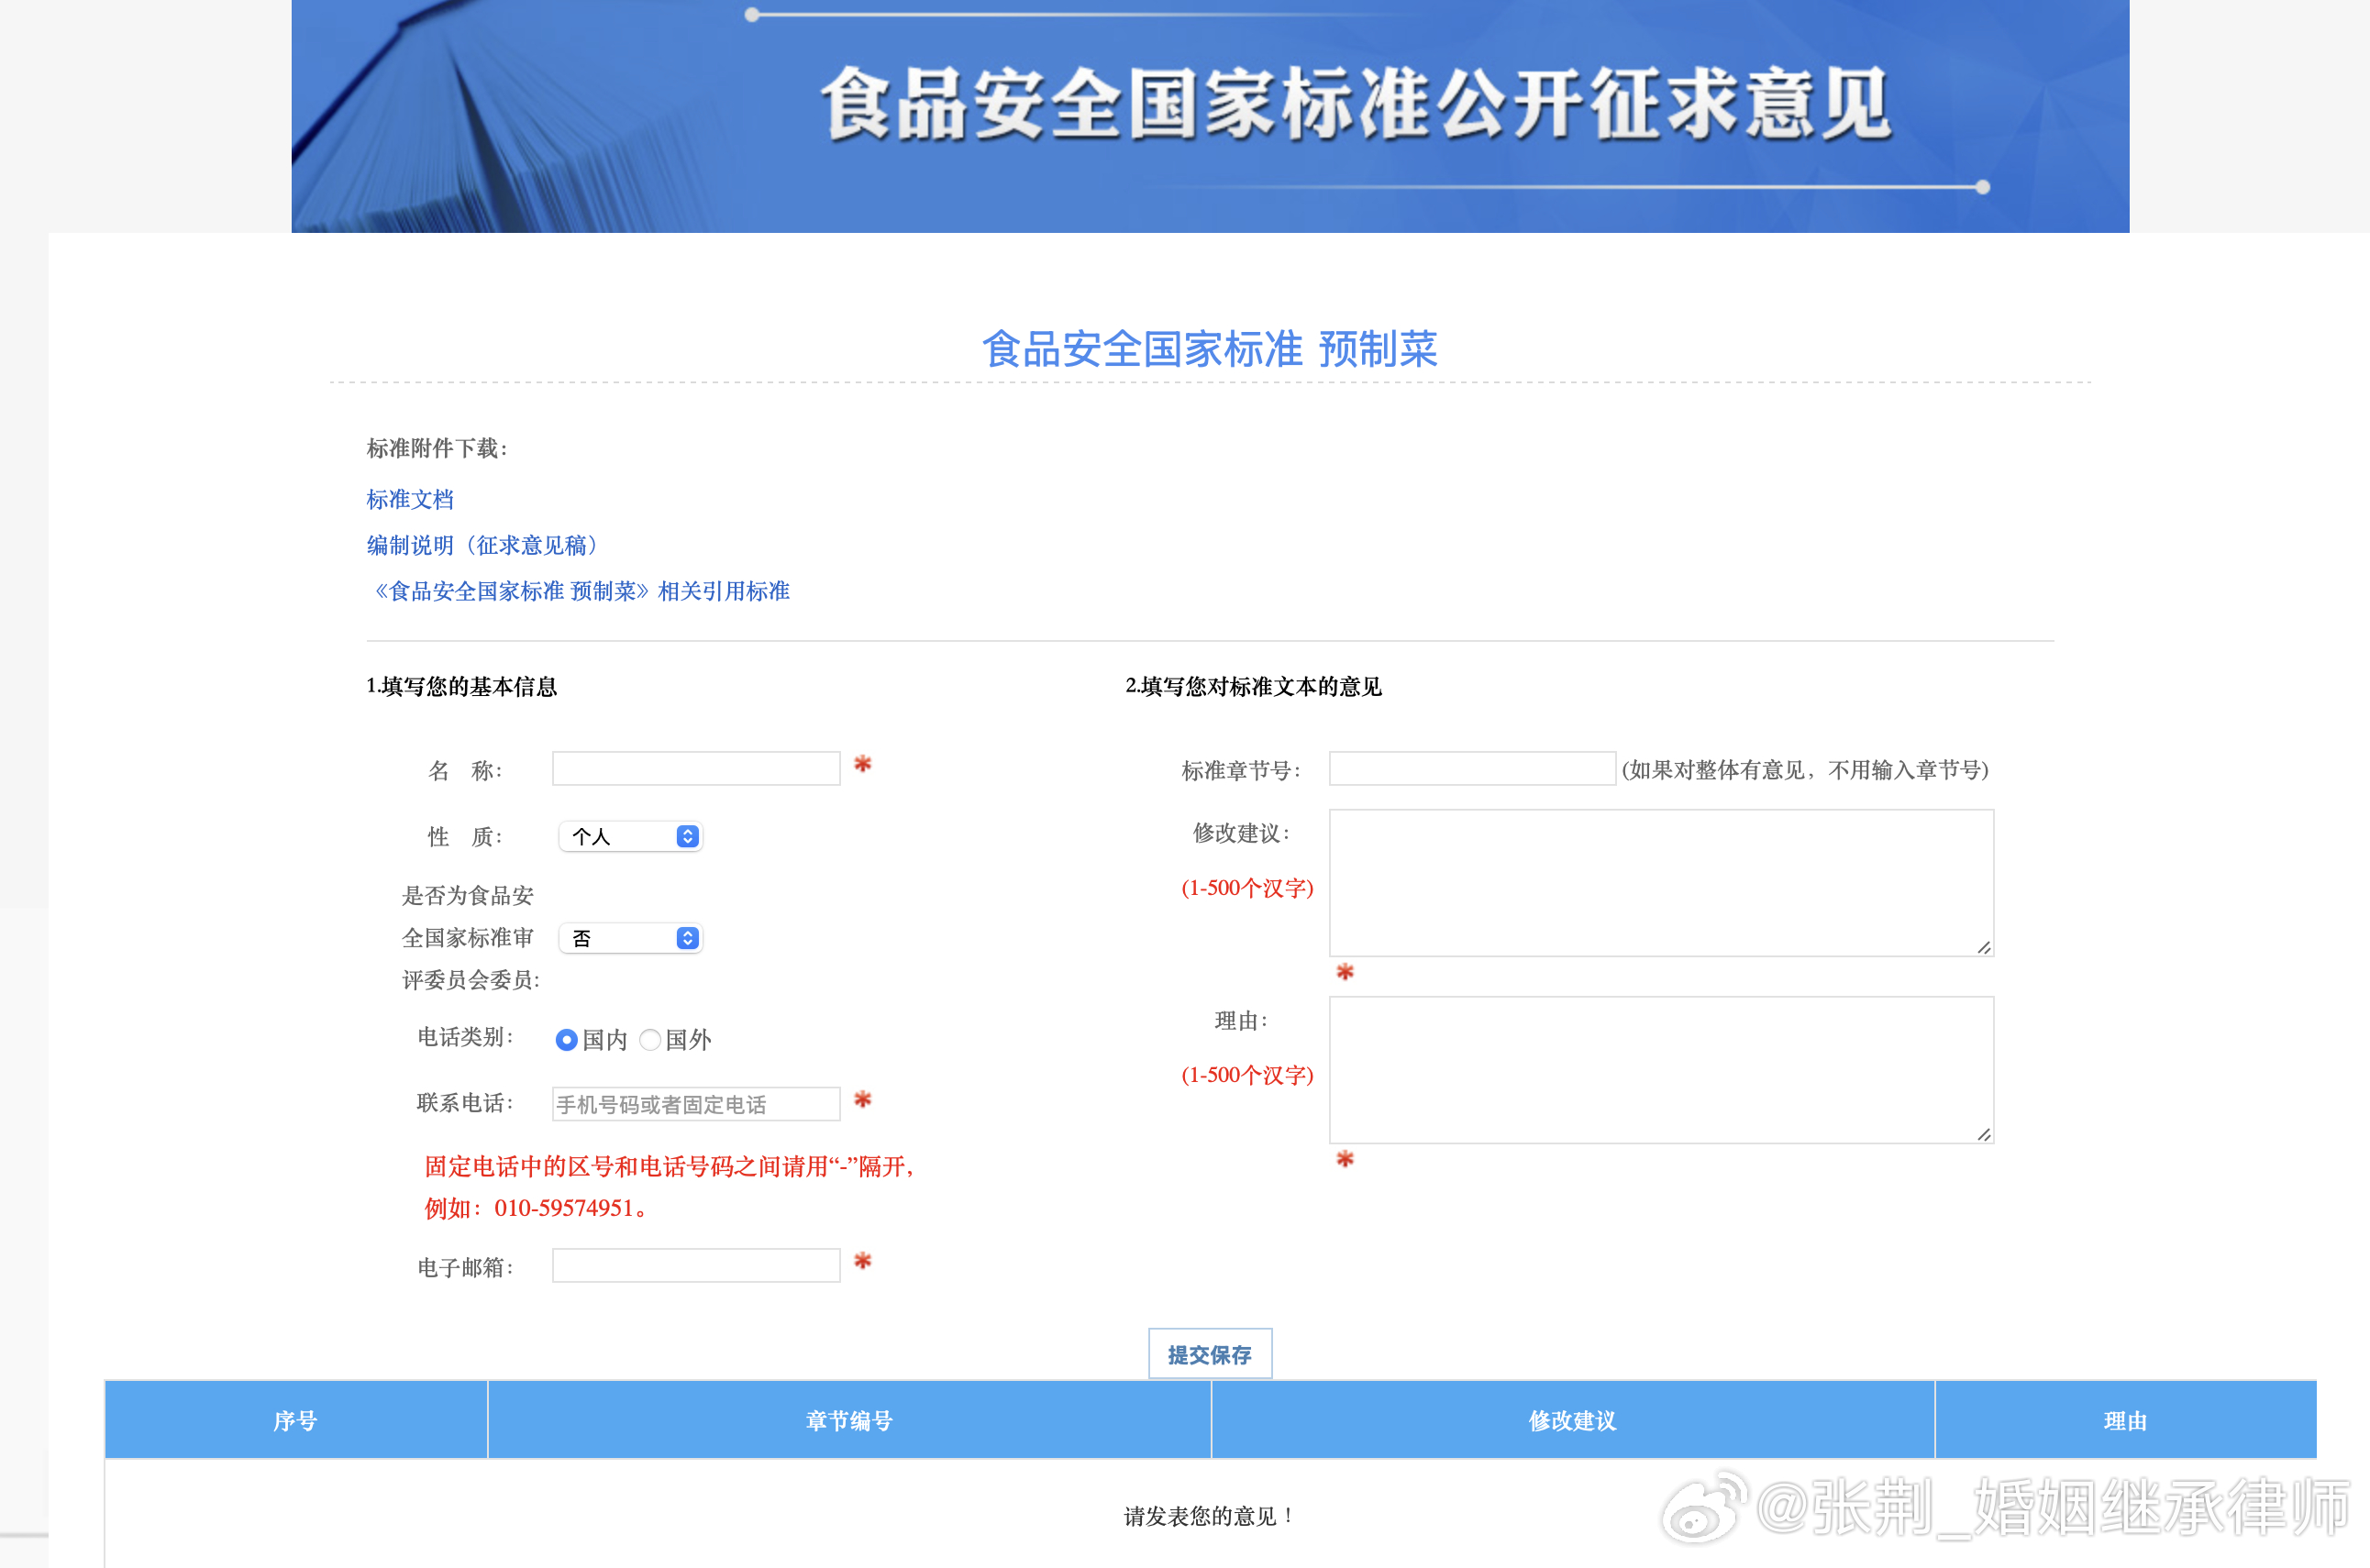Click the 修改建议 table column header
The image size is (2370, 1568).
pos(1572,1420)
